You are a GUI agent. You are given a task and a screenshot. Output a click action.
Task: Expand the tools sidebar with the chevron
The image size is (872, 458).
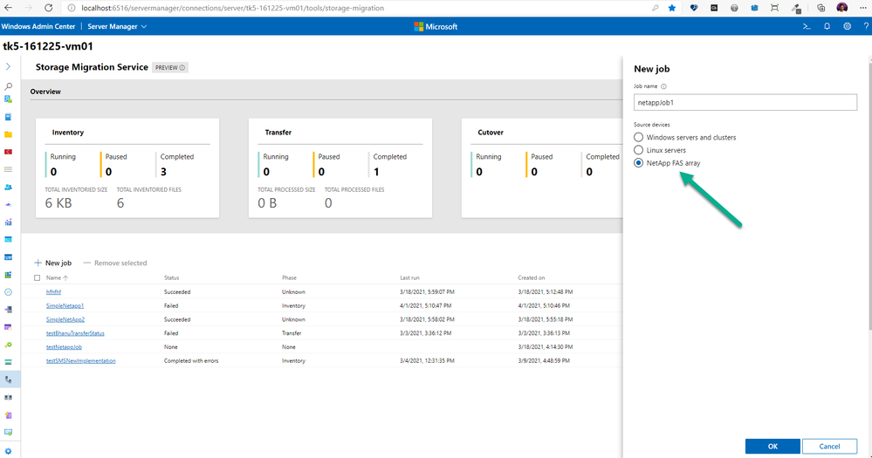click(9, 66)
